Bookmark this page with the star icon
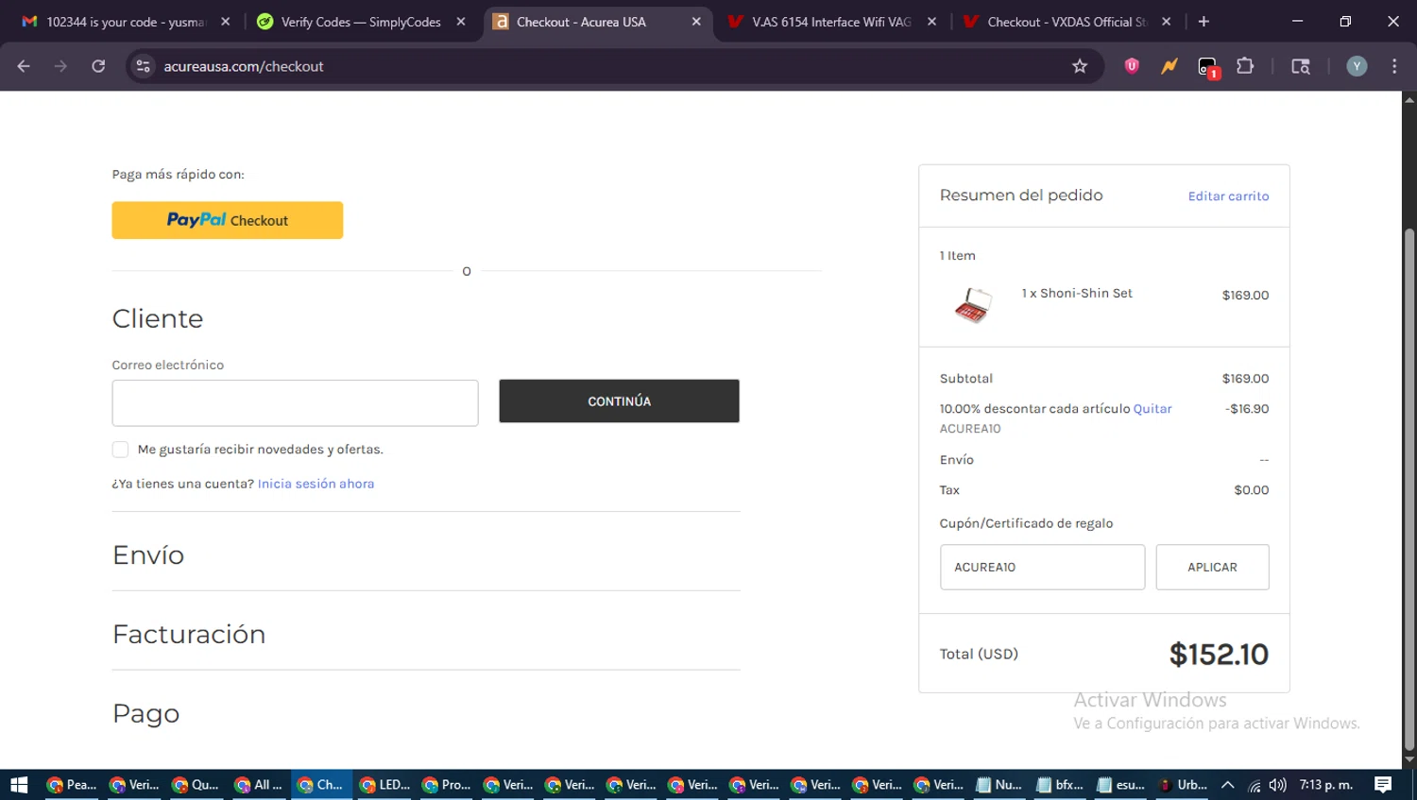The image size is (1417, 800). point(1080,66)
